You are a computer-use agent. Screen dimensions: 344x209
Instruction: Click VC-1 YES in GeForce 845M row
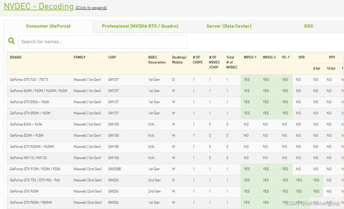tap(285, 91)
